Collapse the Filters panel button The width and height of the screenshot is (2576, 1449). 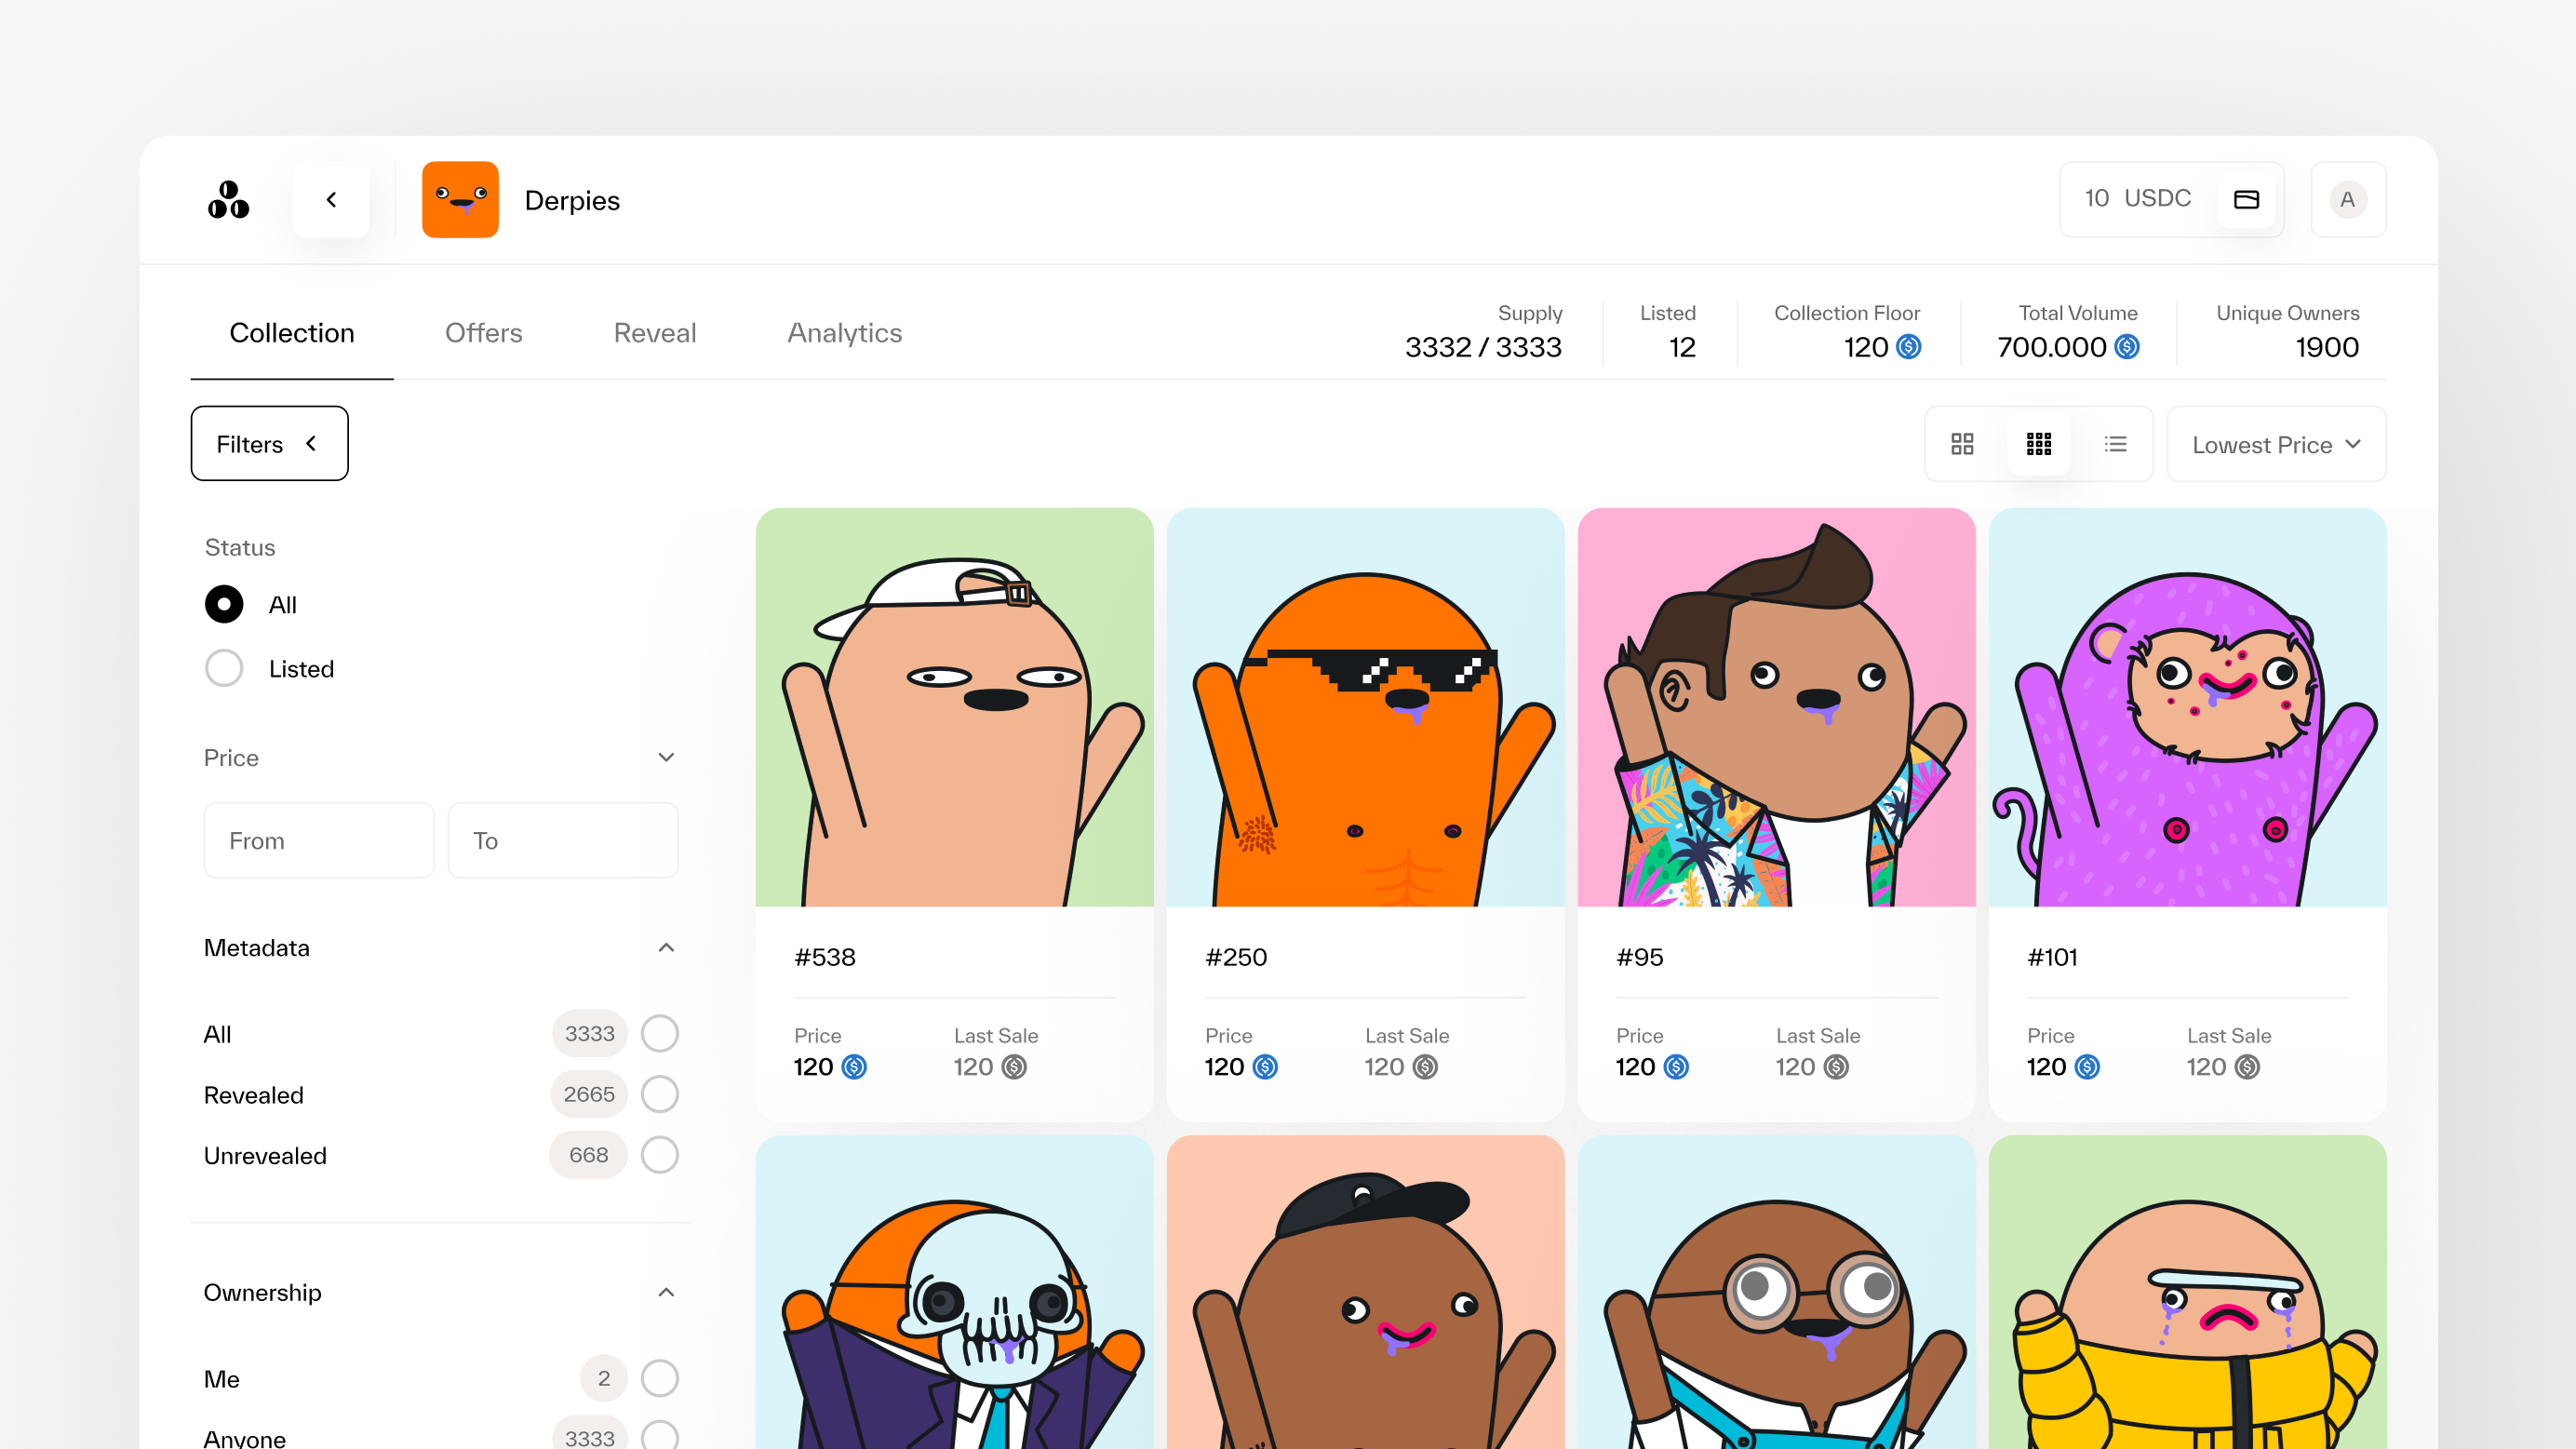pyautogui.click(x=269, y=444)
